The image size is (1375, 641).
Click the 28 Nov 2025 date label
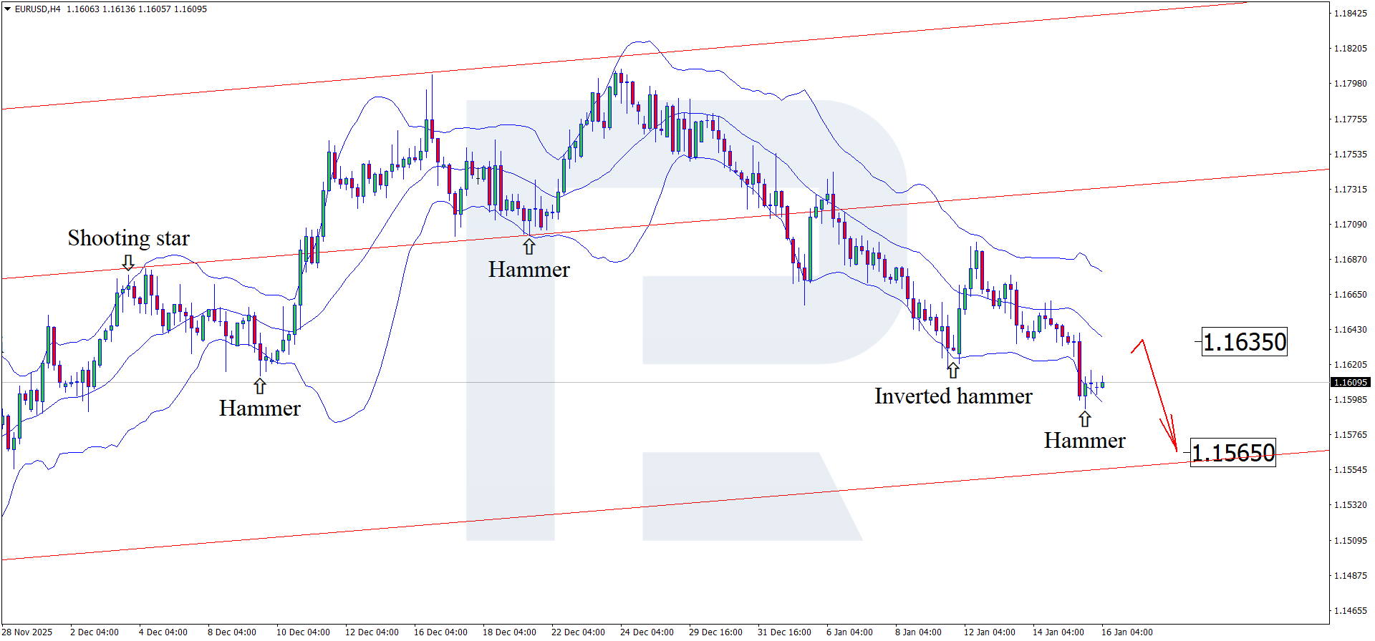click(28, 632)
